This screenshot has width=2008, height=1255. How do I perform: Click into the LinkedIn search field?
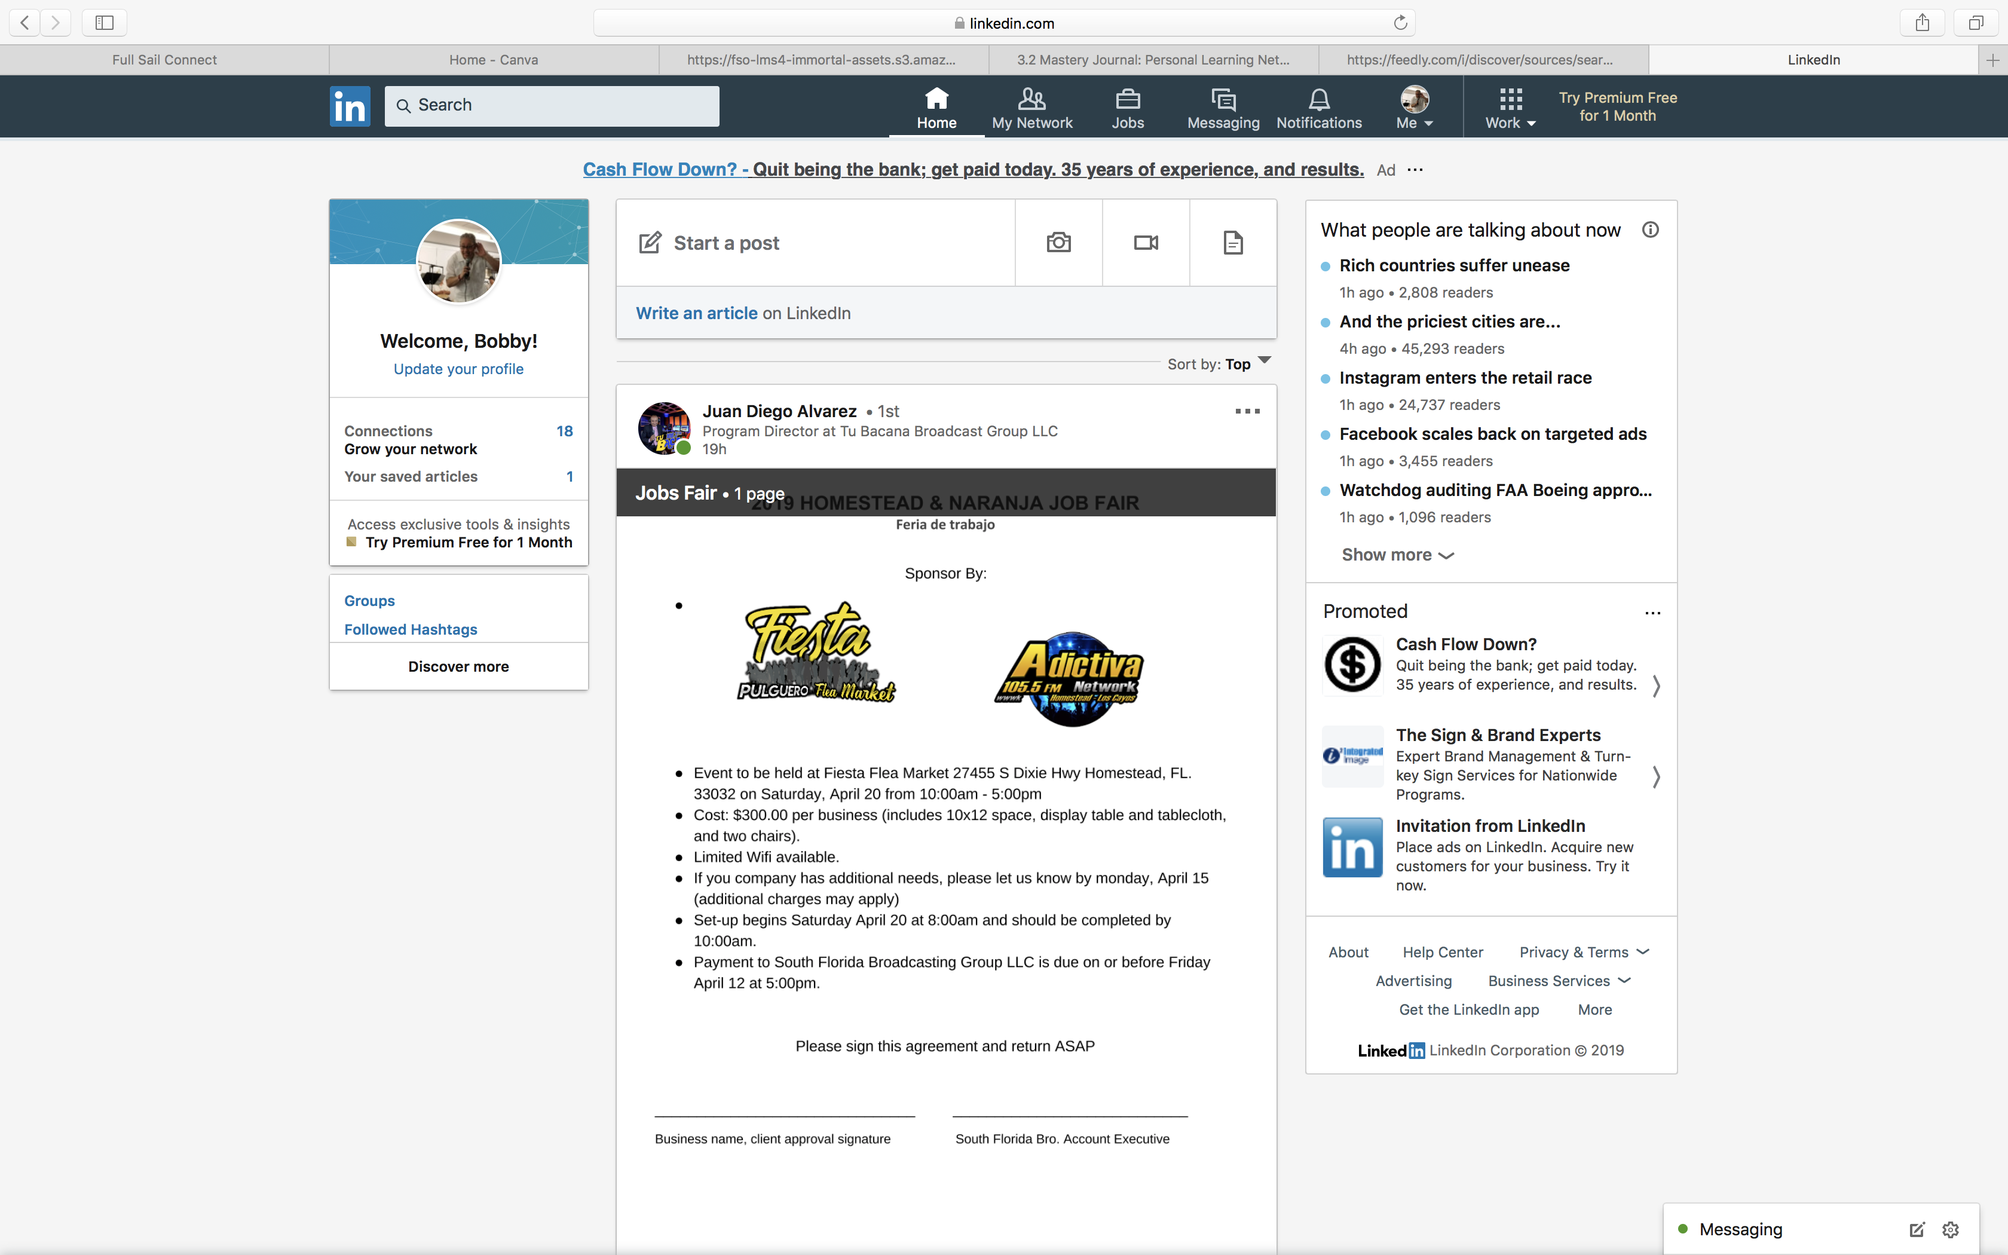[552, 105]
